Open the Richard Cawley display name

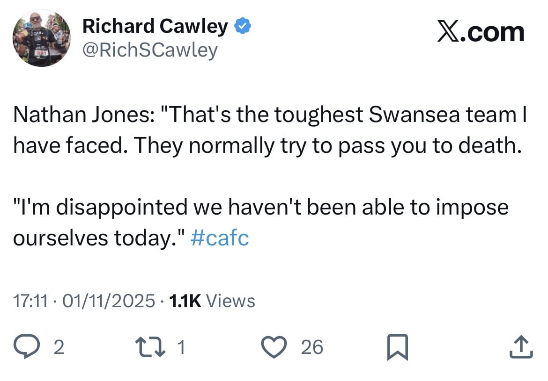coord(155,27)
